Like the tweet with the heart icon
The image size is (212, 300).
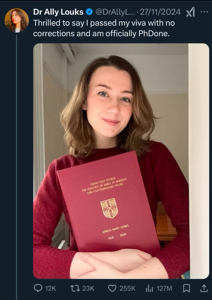tap(112, 289)
